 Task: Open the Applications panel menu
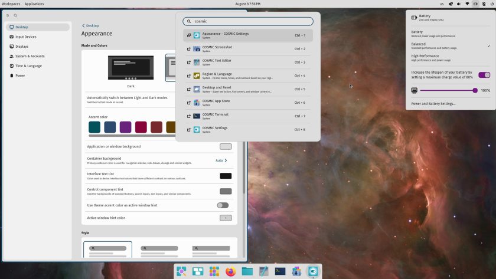click(x=34, y=4)
